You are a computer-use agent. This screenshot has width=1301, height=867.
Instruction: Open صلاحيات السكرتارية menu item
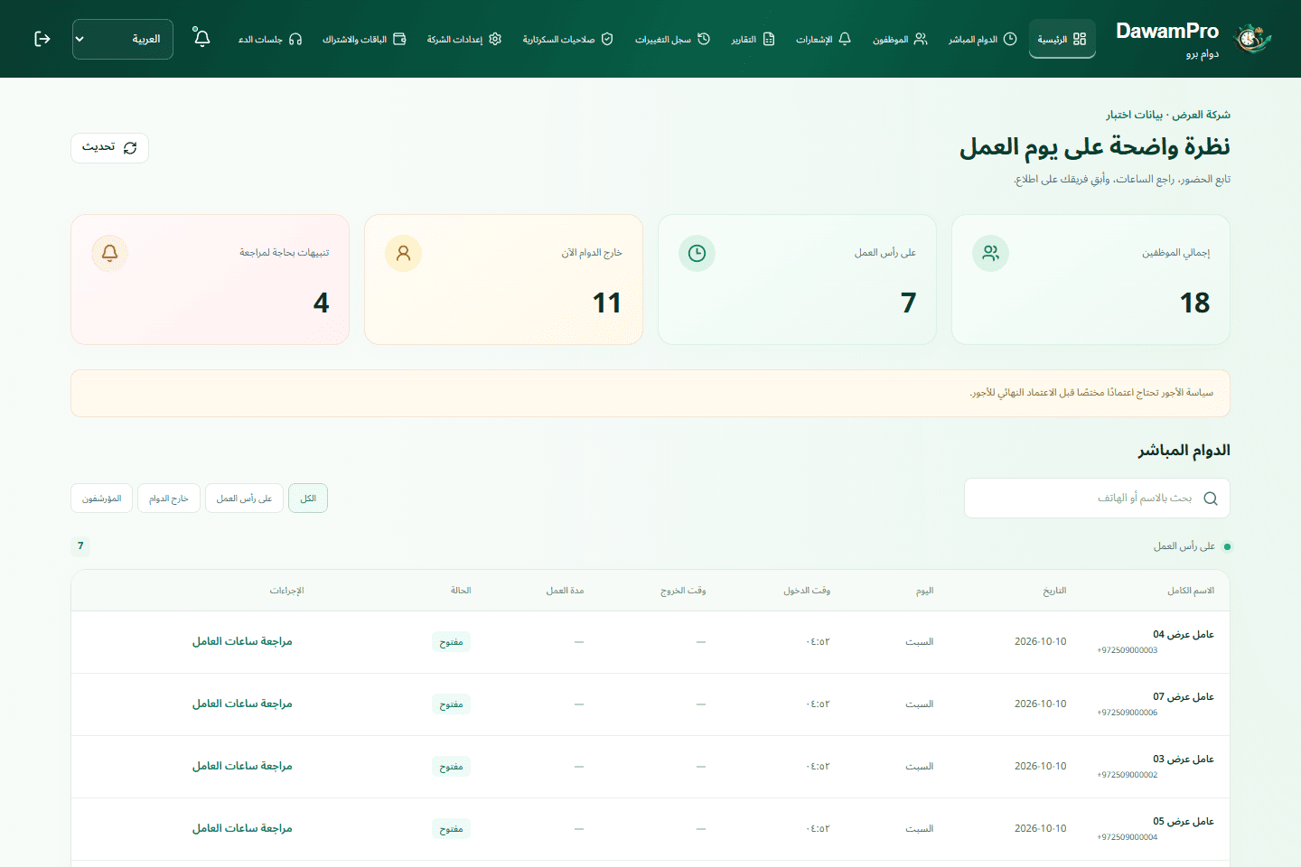(568, 39)
